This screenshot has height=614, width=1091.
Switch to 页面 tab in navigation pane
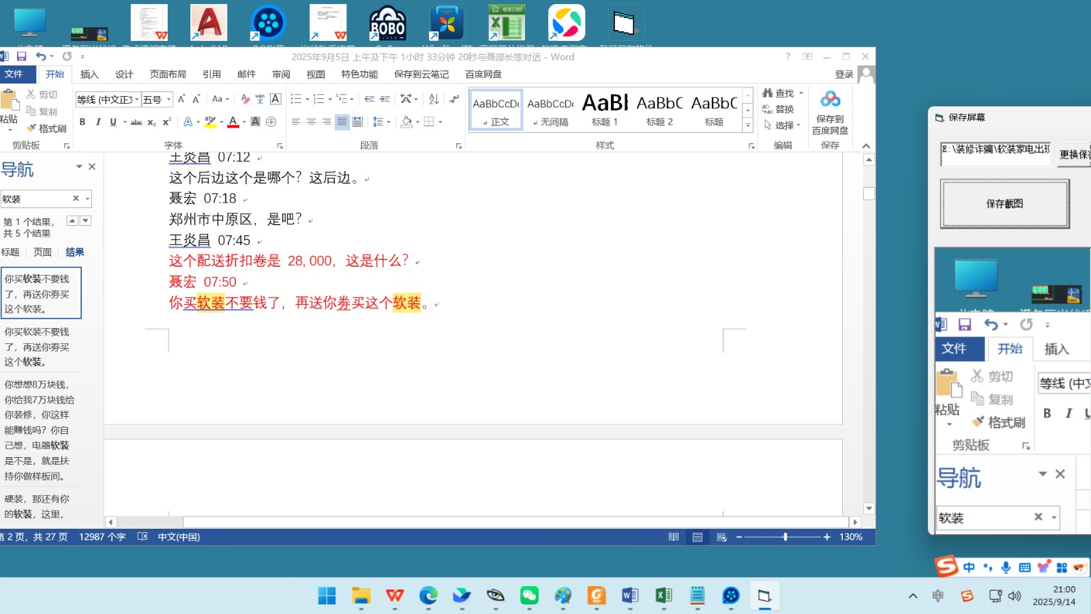click(x=42, y=252)
